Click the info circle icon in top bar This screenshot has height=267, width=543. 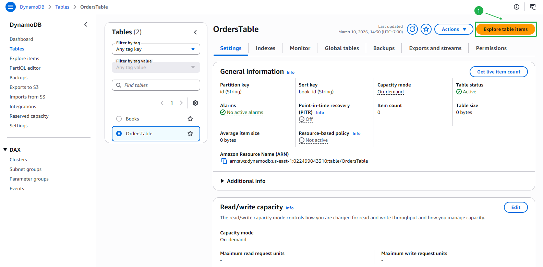[517, 7]
